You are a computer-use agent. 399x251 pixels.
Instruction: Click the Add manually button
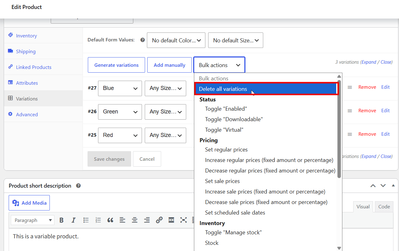[169, 65]
